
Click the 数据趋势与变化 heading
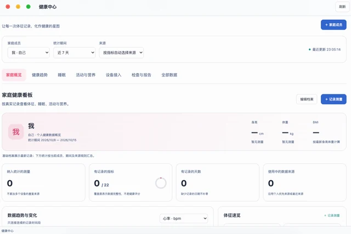[22, 215]
